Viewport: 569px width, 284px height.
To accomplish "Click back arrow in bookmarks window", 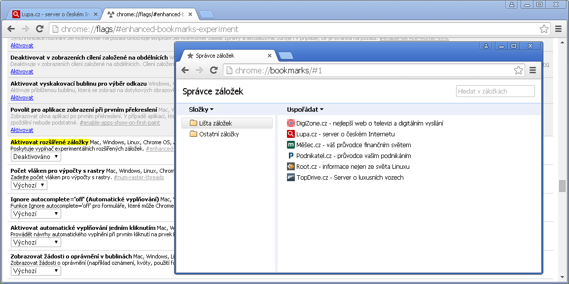I will coord(185,70).
